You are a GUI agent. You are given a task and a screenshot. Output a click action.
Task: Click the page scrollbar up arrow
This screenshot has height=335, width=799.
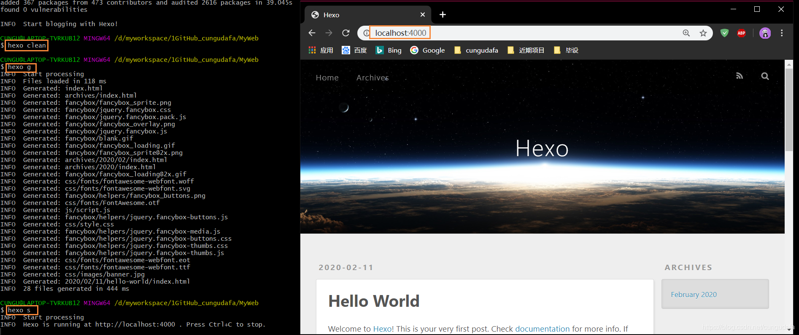789,64
